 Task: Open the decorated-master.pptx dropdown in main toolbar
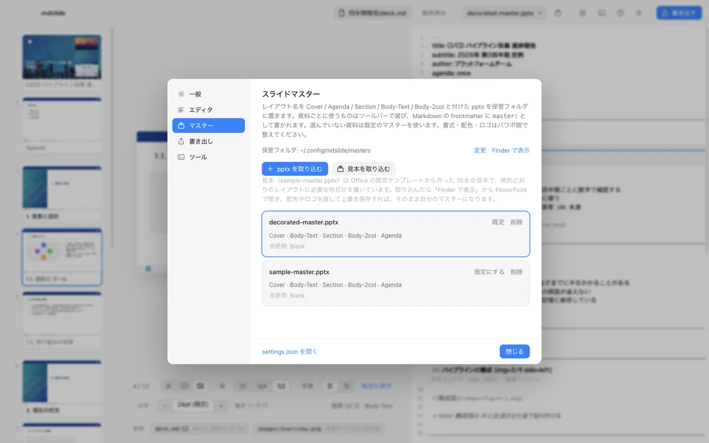(x=504, y=12)
